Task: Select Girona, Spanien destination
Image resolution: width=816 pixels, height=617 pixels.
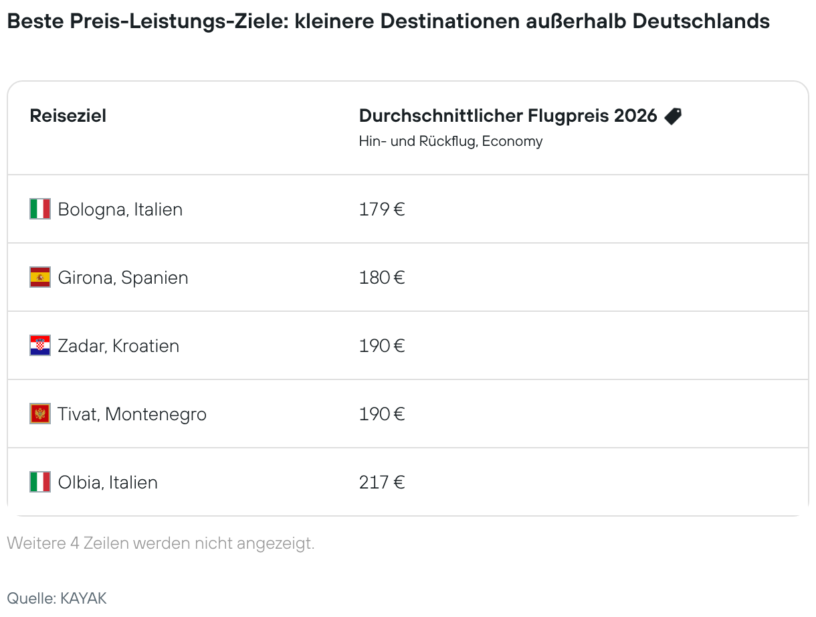Action: tap(123, 278)
